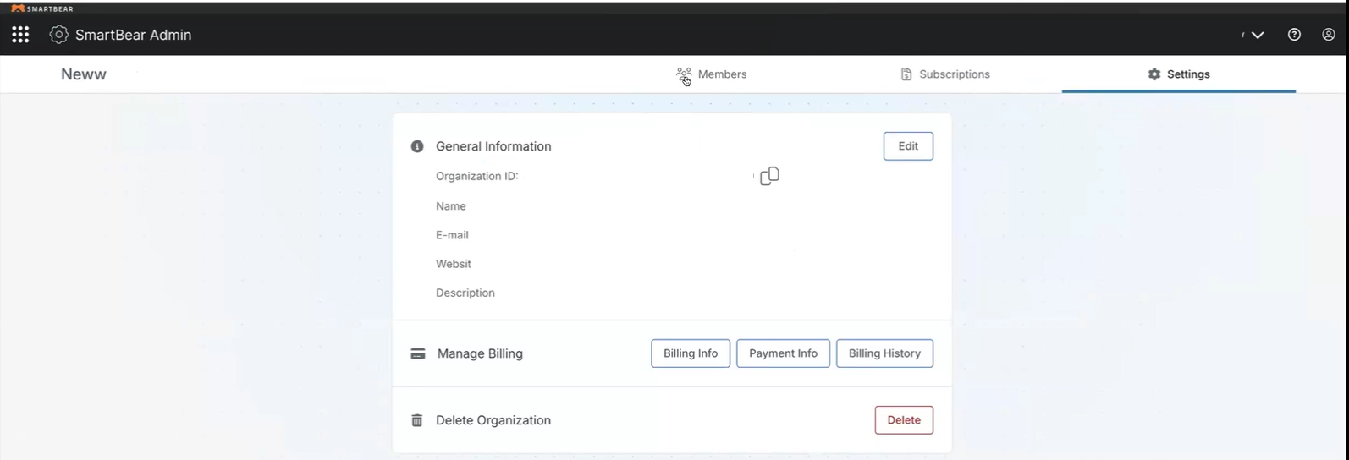Open the app launcher grid icon
1349x460 pixels.
pos(20,35)
